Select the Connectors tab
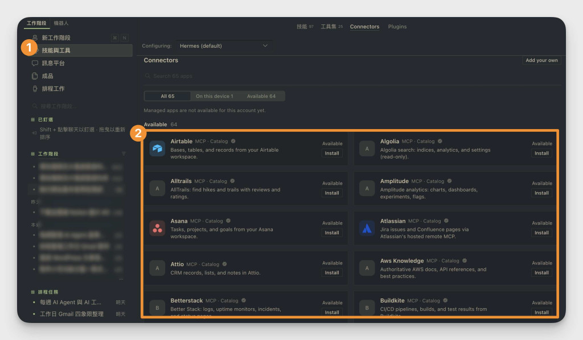The height and width of the screenshot is (340, 583). tap(364, 26)
